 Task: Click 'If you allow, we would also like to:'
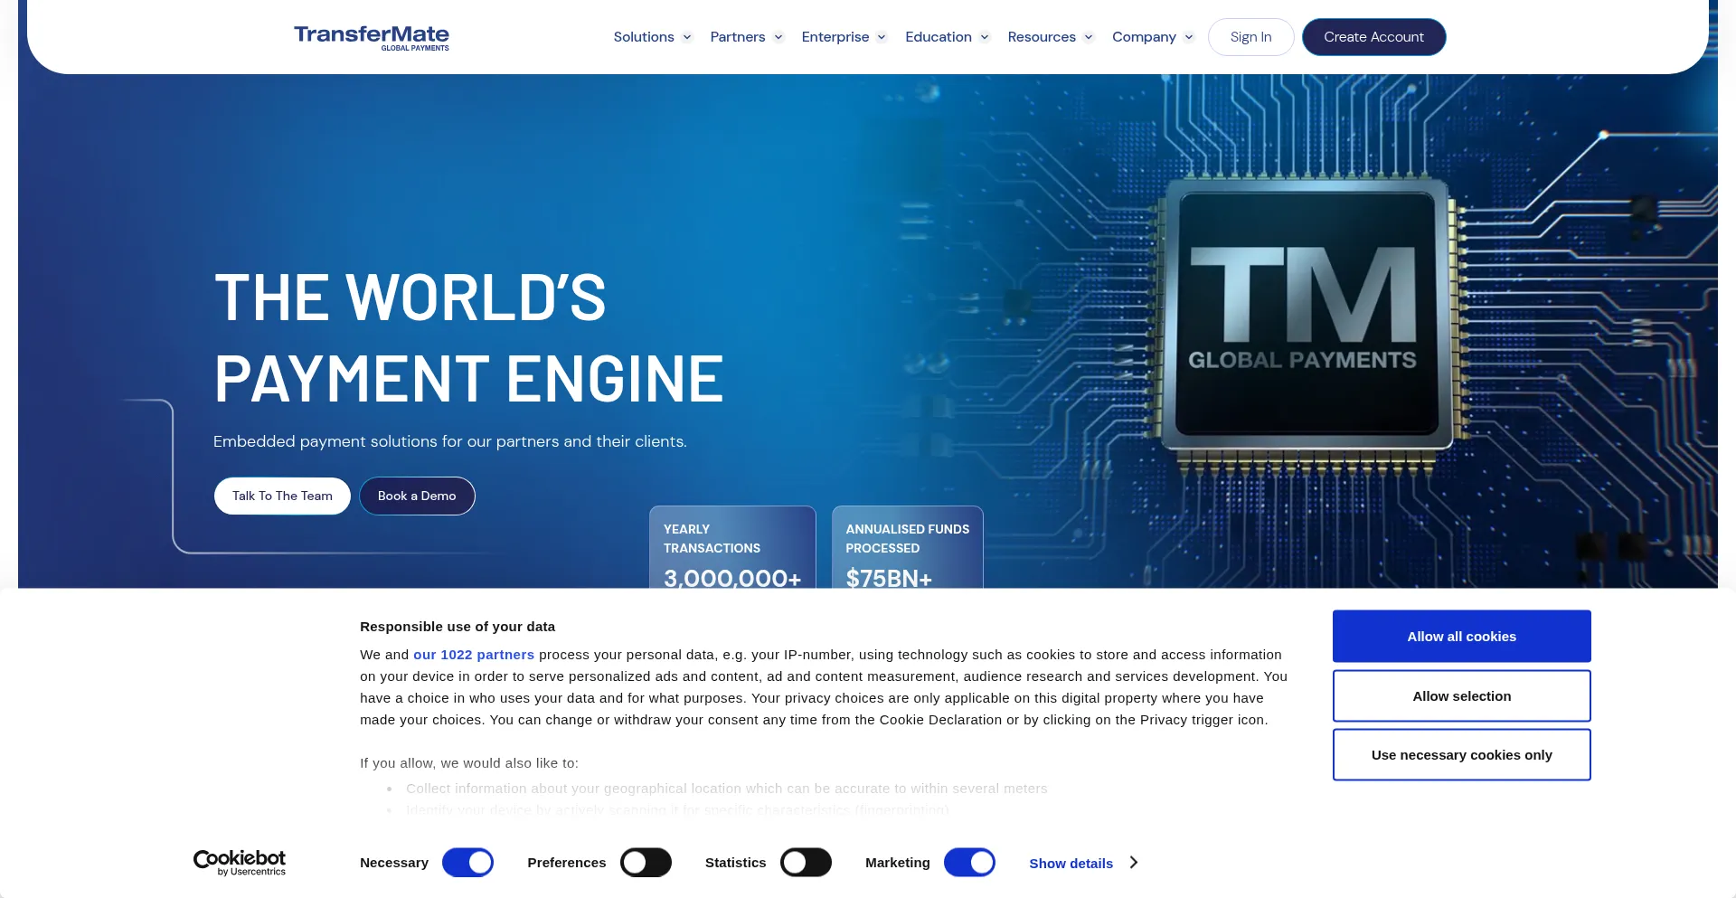[x=469, y=763]
